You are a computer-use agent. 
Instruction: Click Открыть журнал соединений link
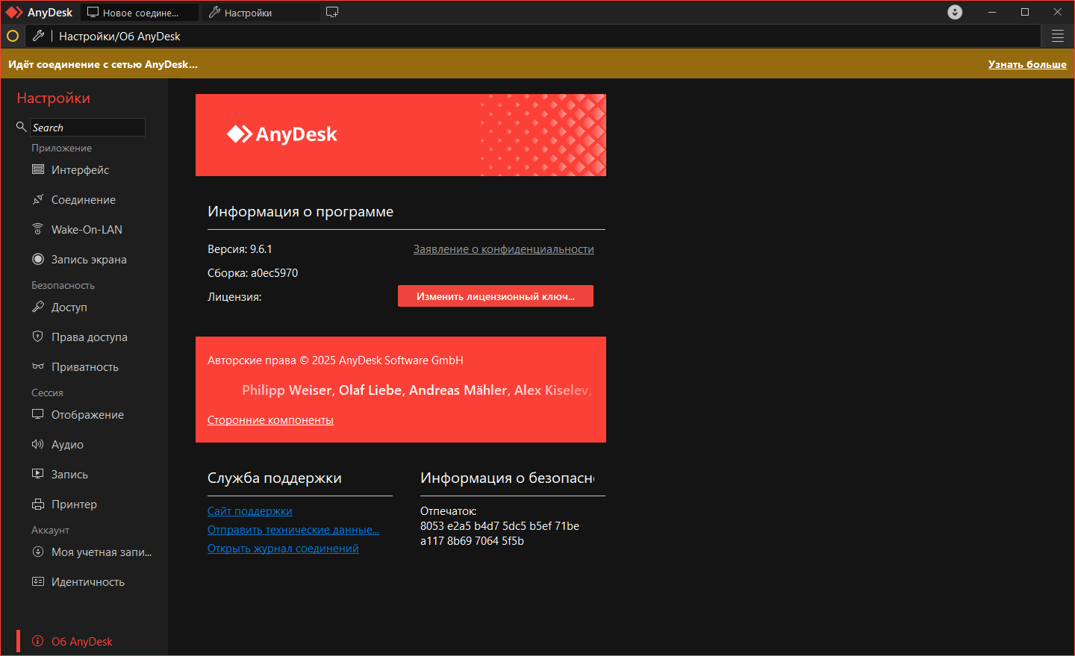coord(283,549)
